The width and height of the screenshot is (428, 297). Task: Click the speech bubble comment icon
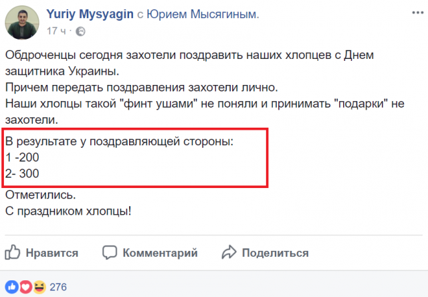click(110, 252)
